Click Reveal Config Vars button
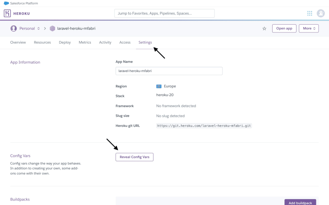The height and width of the screenshot is (205, 329). tap(135, 157)
